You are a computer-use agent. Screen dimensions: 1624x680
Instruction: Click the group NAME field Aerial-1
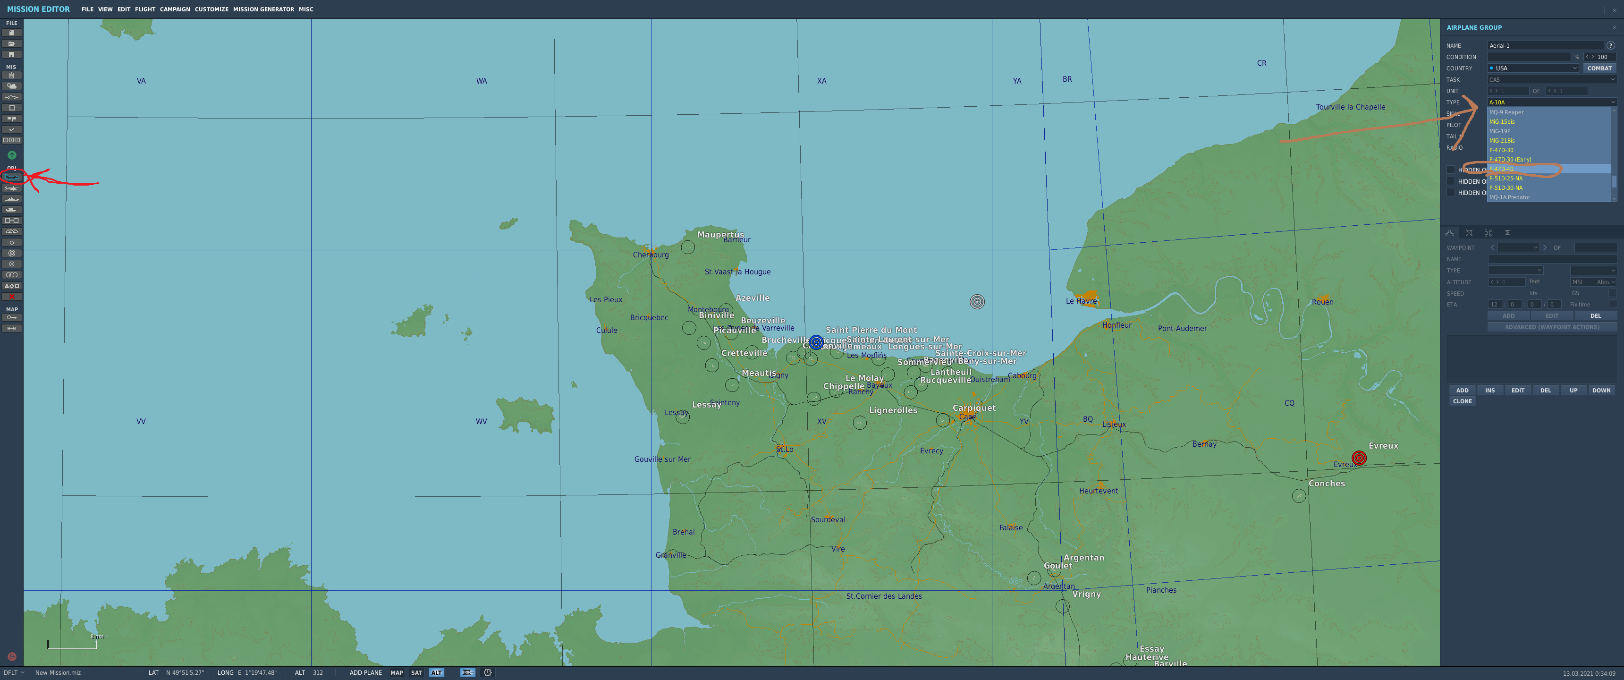1545,45
